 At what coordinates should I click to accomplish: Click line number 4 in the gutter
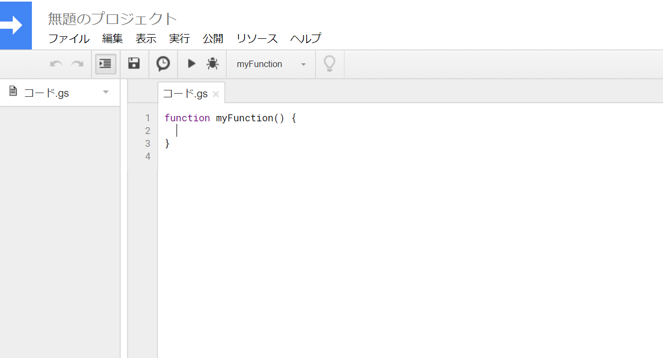pos(148,156)
